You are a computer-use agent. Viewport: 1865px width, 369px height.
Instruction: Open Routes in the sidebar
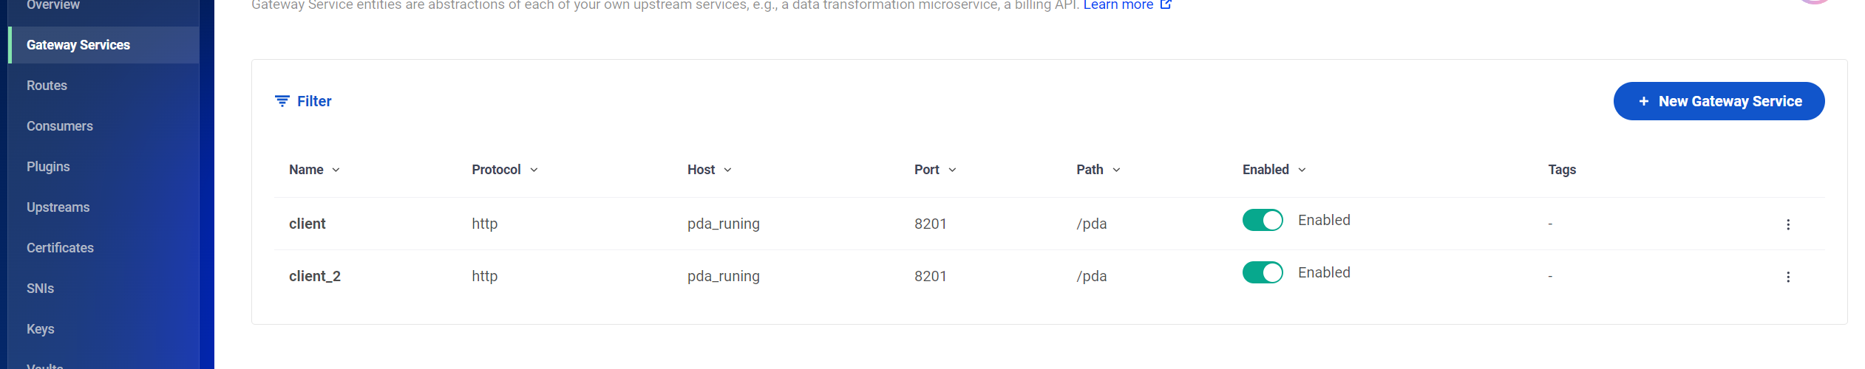47,86
